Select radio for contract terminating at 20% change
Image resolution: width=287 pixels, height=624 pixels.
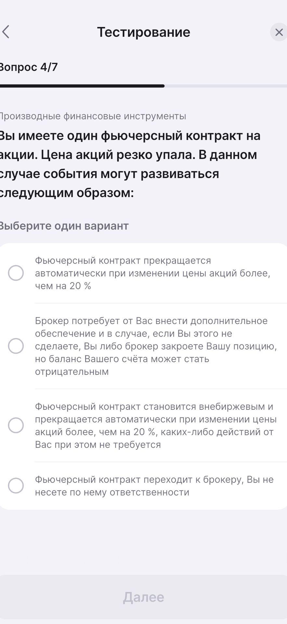(16, 273)
